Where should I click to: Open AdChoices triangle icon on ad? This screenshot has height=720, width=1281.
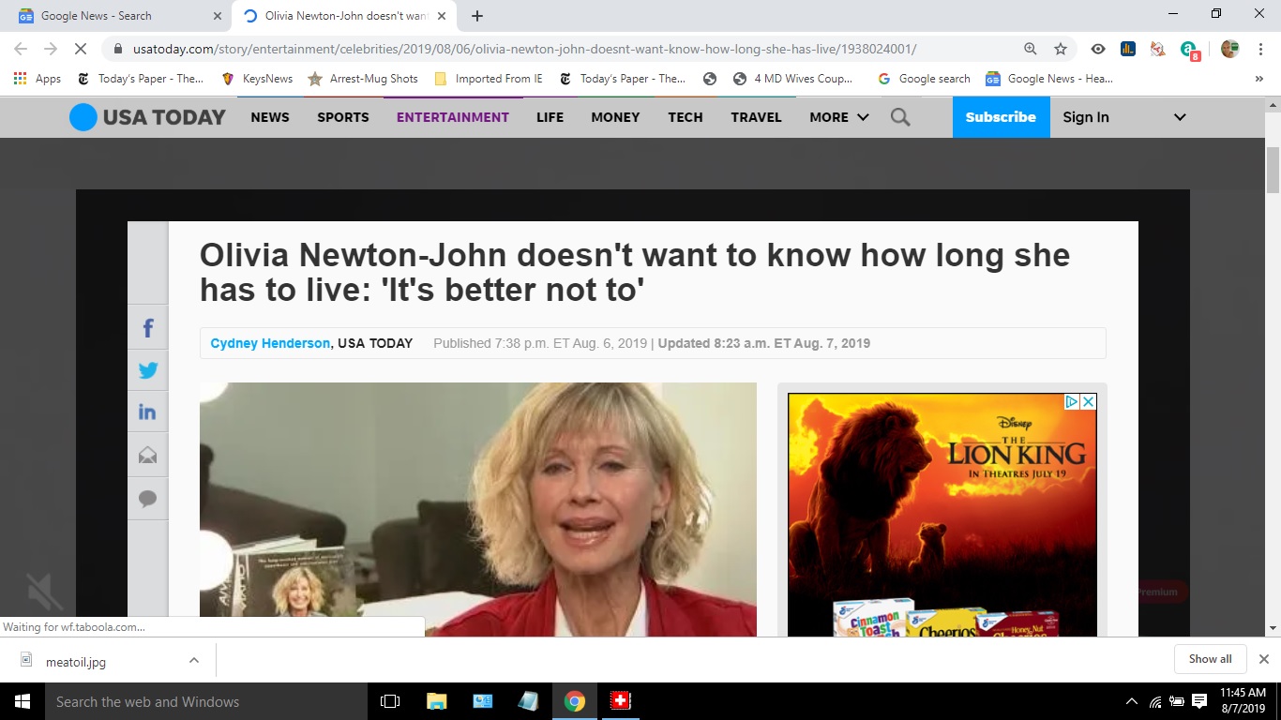1072,401
